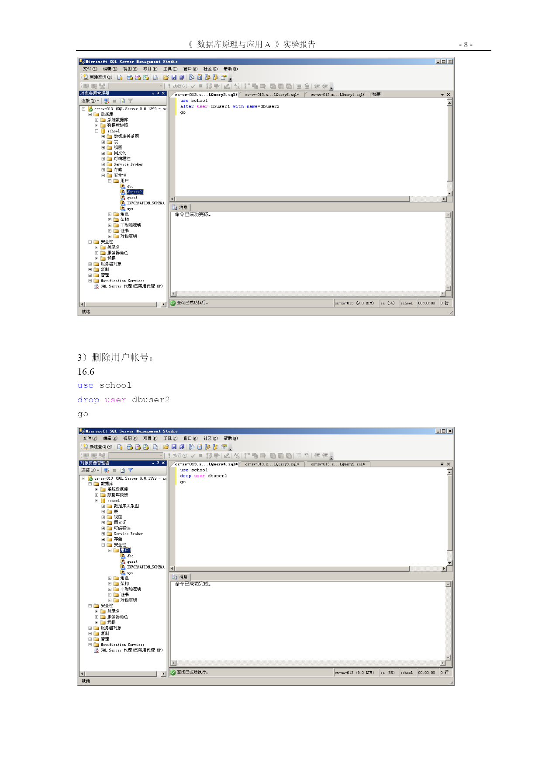Open 窗口 menu in lower SSMS window

(x=190, y=439)
